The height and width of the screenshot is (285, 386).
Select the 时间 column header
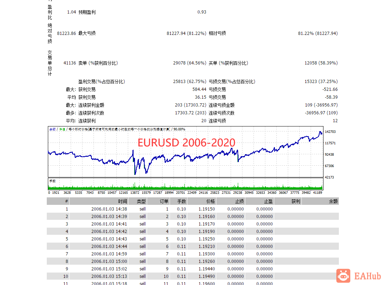tap(99, 202)
